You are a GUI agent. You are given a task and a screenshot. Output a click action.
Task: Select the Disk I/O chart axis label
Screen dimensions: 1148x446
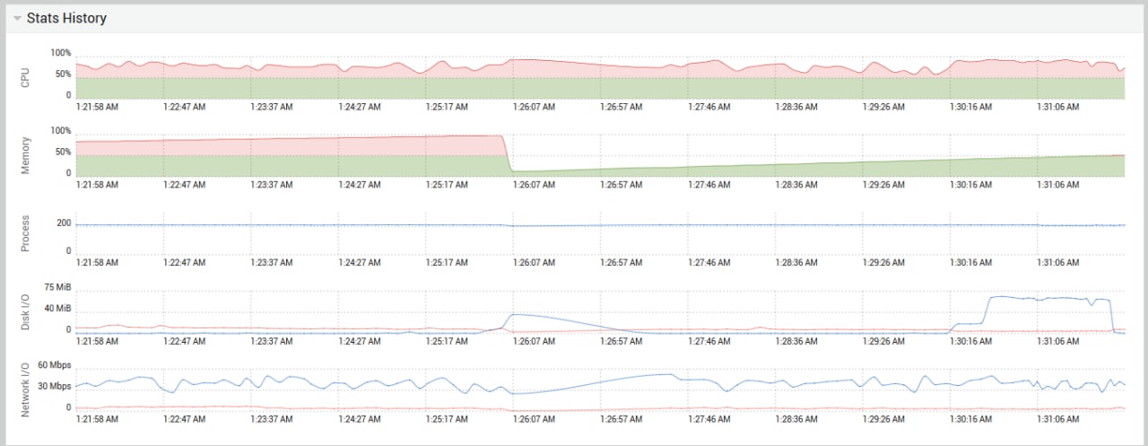click(25, 310)
